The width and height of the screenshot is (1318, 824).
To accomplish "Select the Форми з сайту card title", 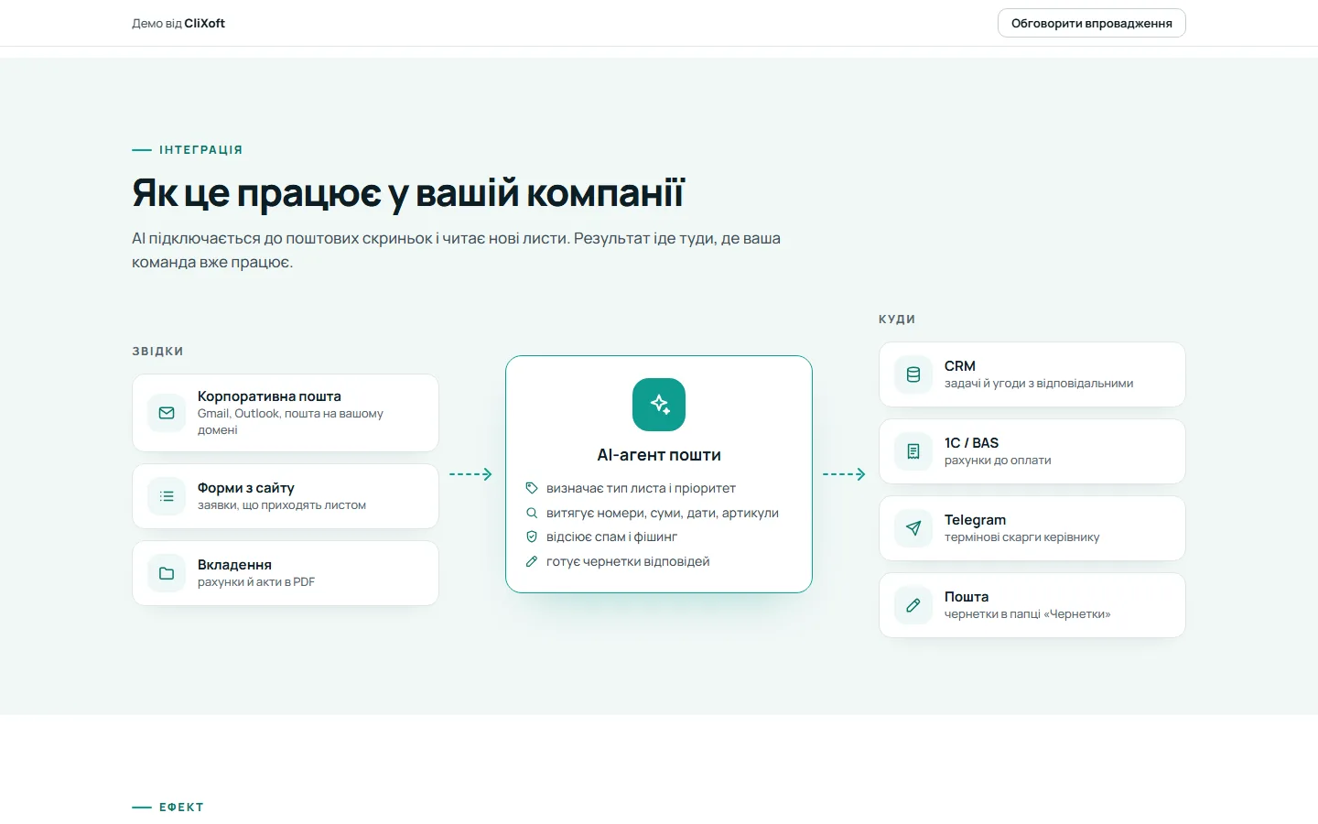I will [x=246, y=488].
